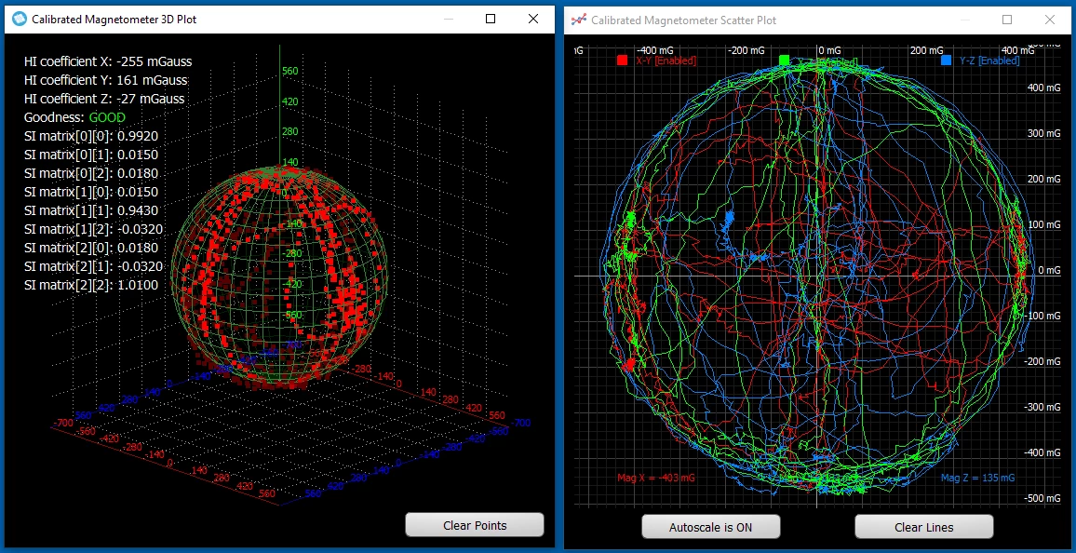Viewport: 1076px width, 553px height.
Task: Click the red X-Y legend color square
Action: pos(623,61)
